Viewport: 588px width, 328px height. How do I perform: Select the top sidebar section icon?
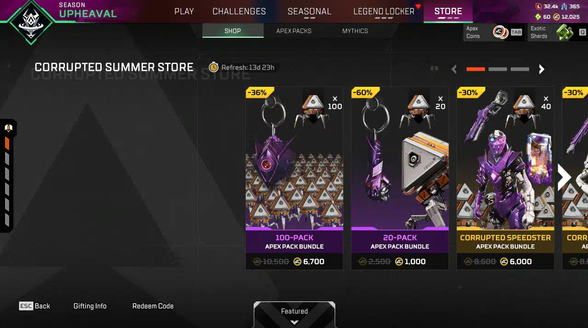[8, 128]
